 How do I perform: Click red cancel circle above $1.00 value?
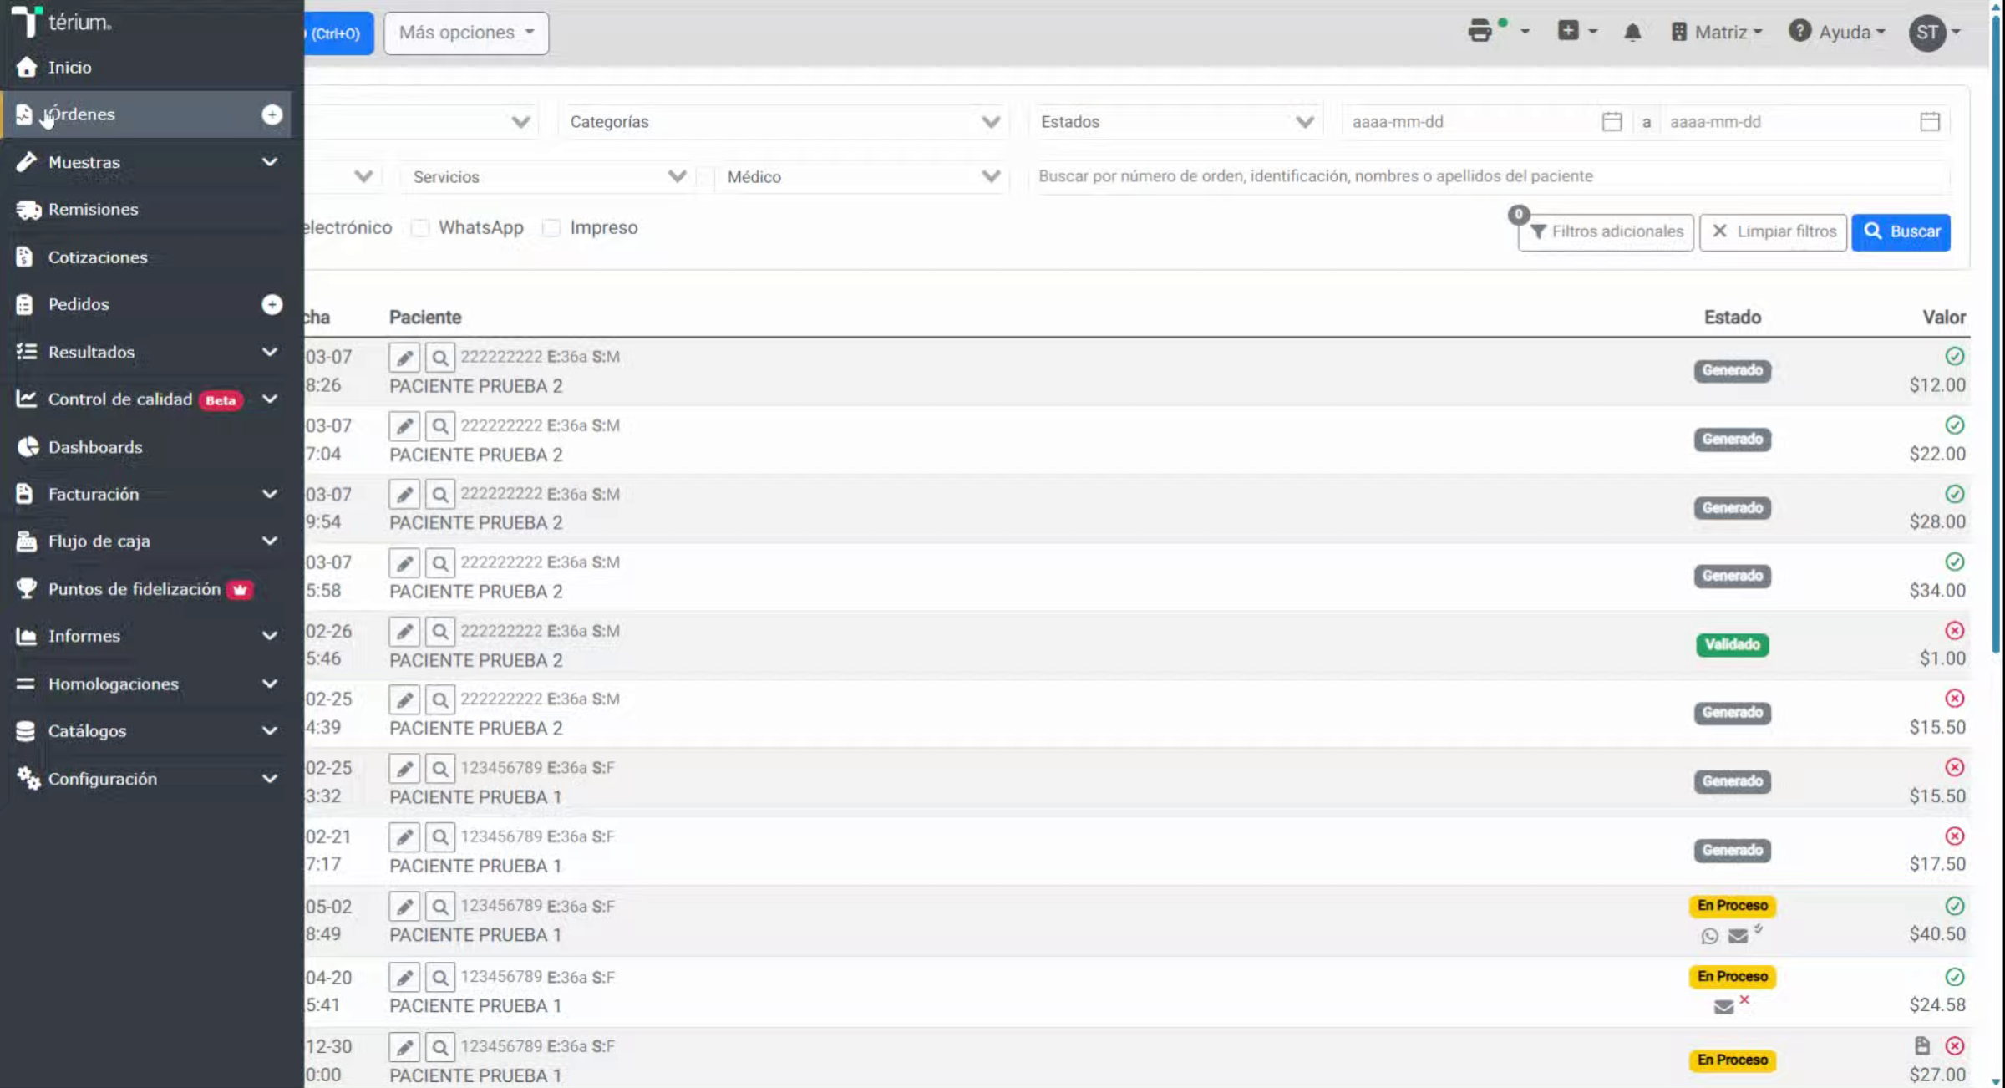pyautogui.click(x=1954, y=630)
